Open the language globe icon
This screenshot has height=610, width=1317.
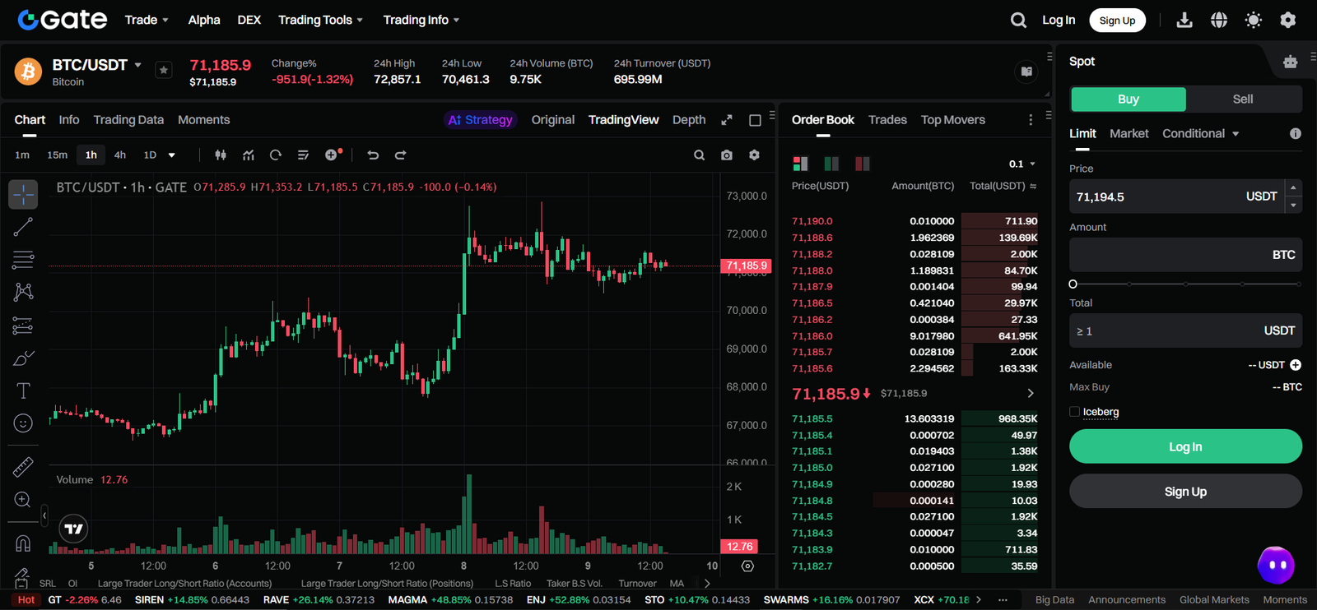[1219, 21]
